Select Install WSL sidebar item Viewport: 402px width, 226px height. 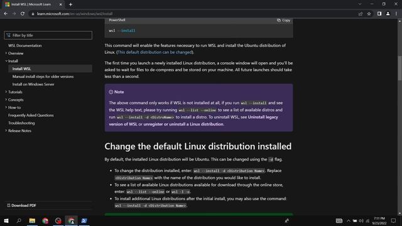50,68
